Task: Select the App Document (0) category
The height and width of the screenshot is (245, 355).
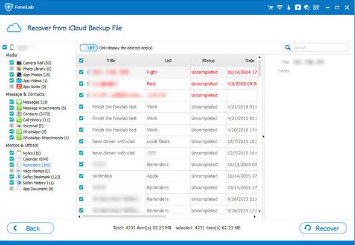Action: point(38,189)
